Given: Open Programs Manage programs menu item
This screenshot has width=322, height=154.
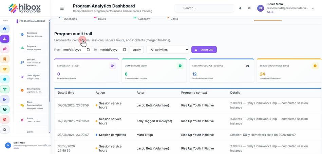Looking at the screenshot, I should (33, 48).
